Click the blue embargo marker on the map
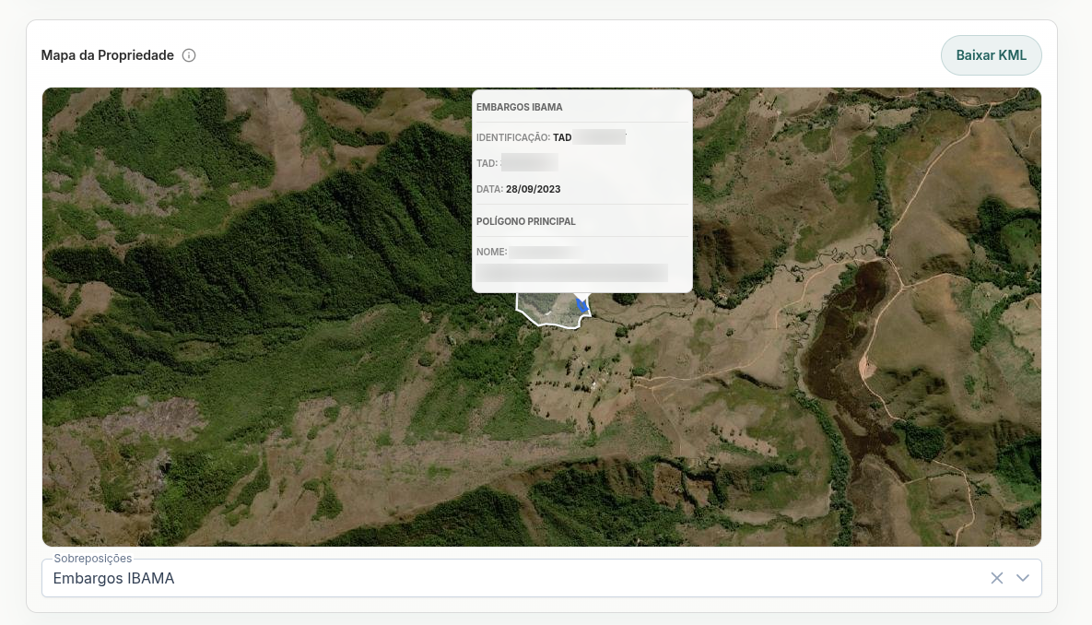The width and height of the screenshot is (1092, 625). (582, 305)
